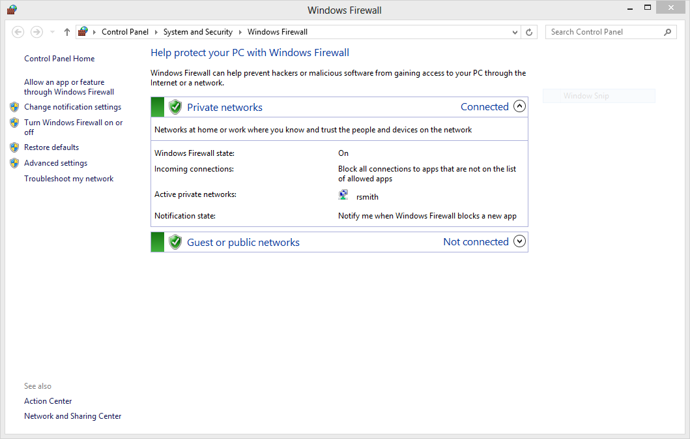
Task: Expand Guest or public networks chevron
Action: coord(520,241)
